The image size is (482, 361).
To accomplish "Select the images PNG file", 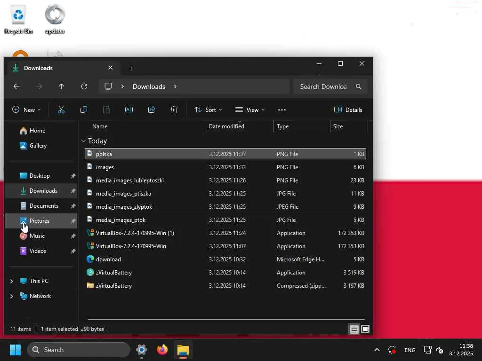I will tap(225, 167).
